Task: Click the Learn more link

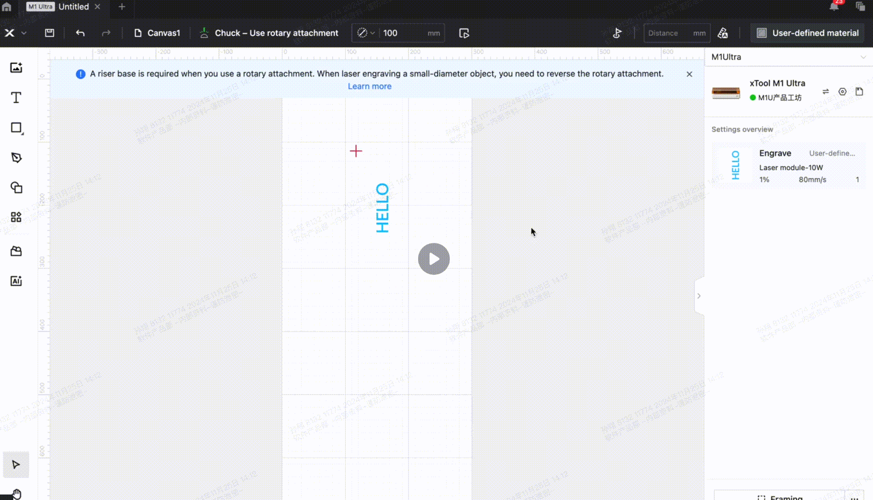Action: 369,86
